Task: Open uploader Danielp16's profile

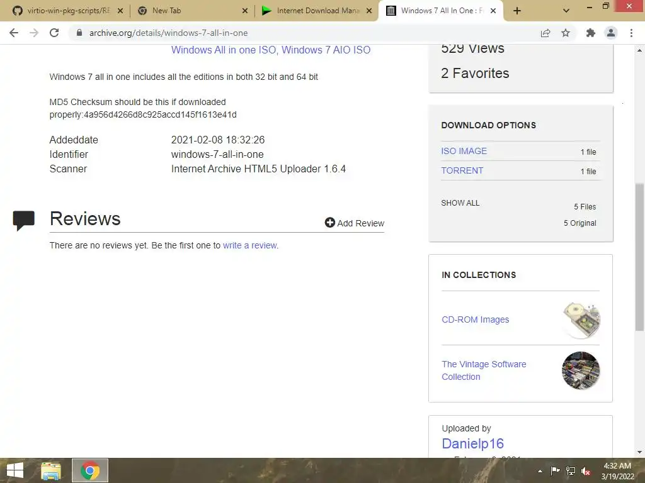Action: (472, 443)
